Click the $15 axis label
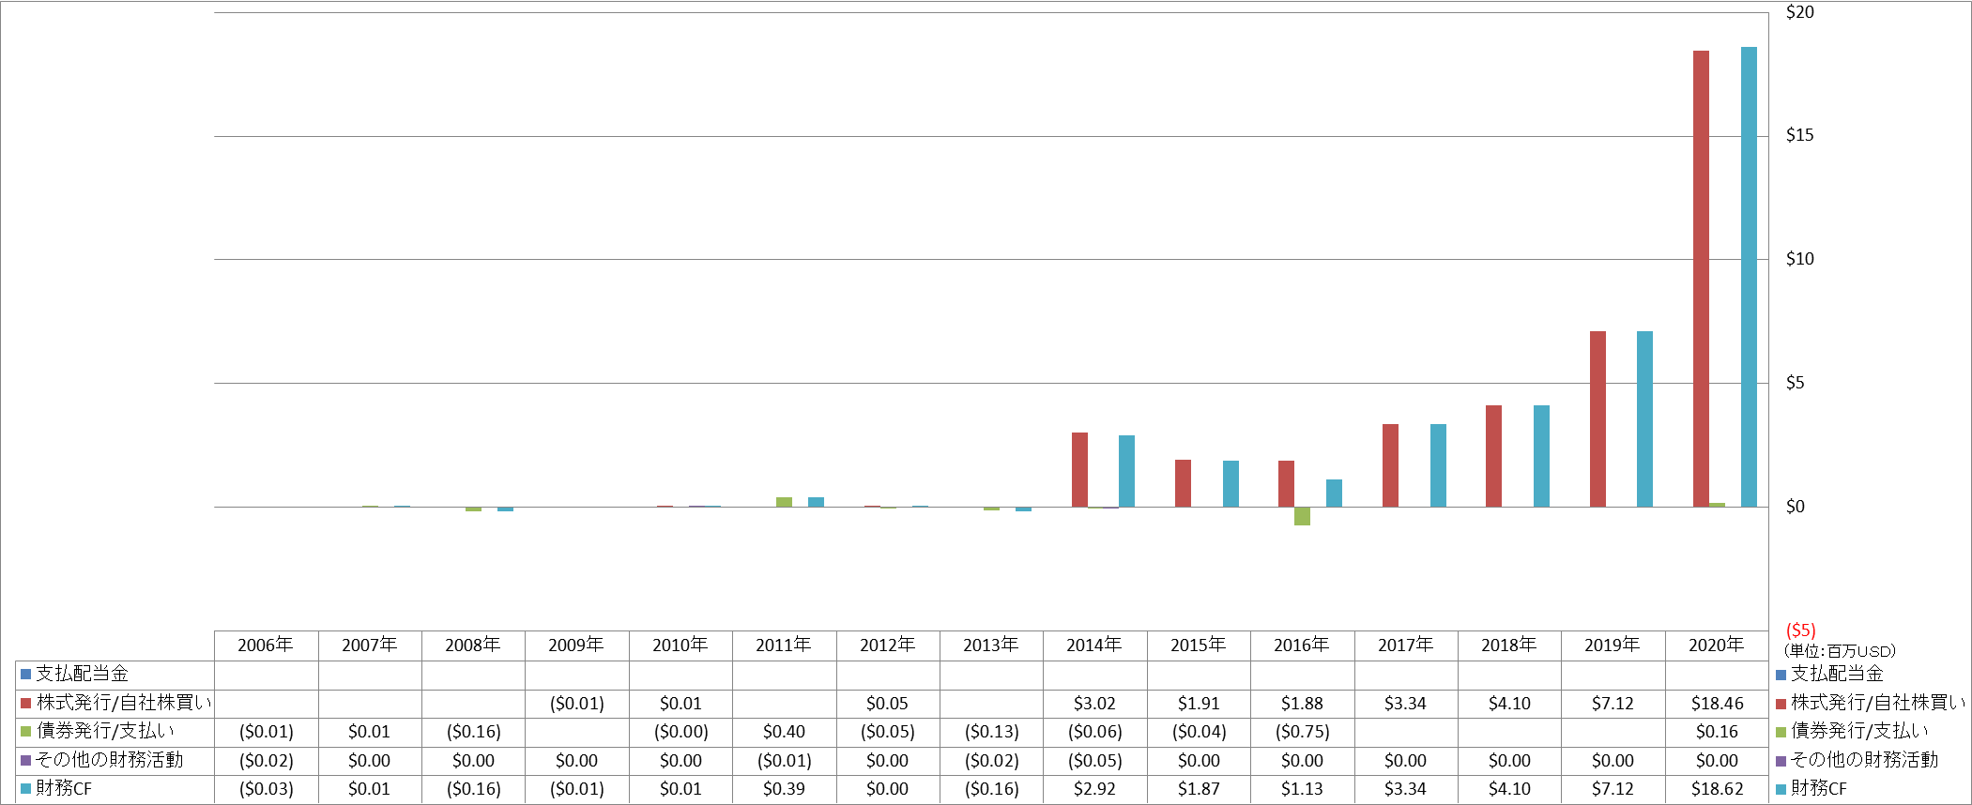 [1799, 135]
